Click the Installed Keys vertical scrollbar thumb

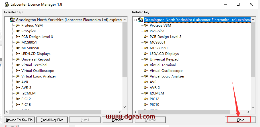pyautogui.click(x=253, y=49)
